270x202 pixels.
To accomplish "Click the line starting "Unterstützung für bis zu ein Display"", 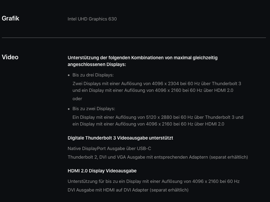I will (154, 181).
